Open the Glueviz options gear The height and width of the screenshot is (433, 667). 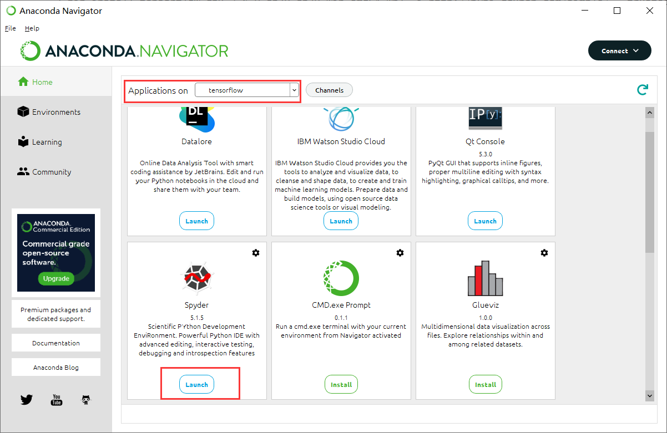(x=544, y=253)
